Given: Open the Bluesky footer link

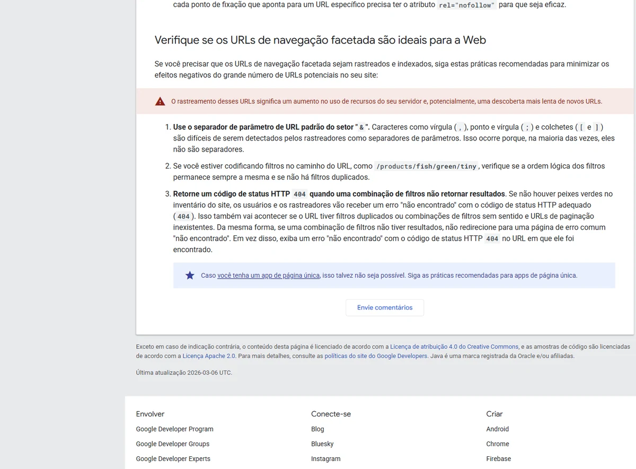Looking at the screenshot, I should coord(322,444).
